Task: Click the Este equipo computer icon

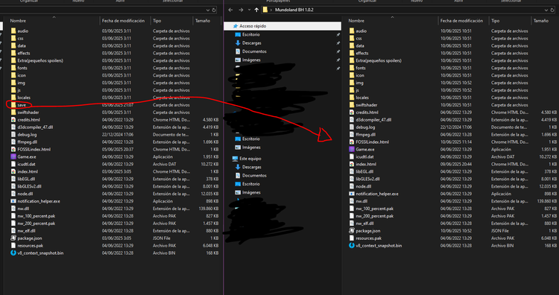Action: pos(235,159)
